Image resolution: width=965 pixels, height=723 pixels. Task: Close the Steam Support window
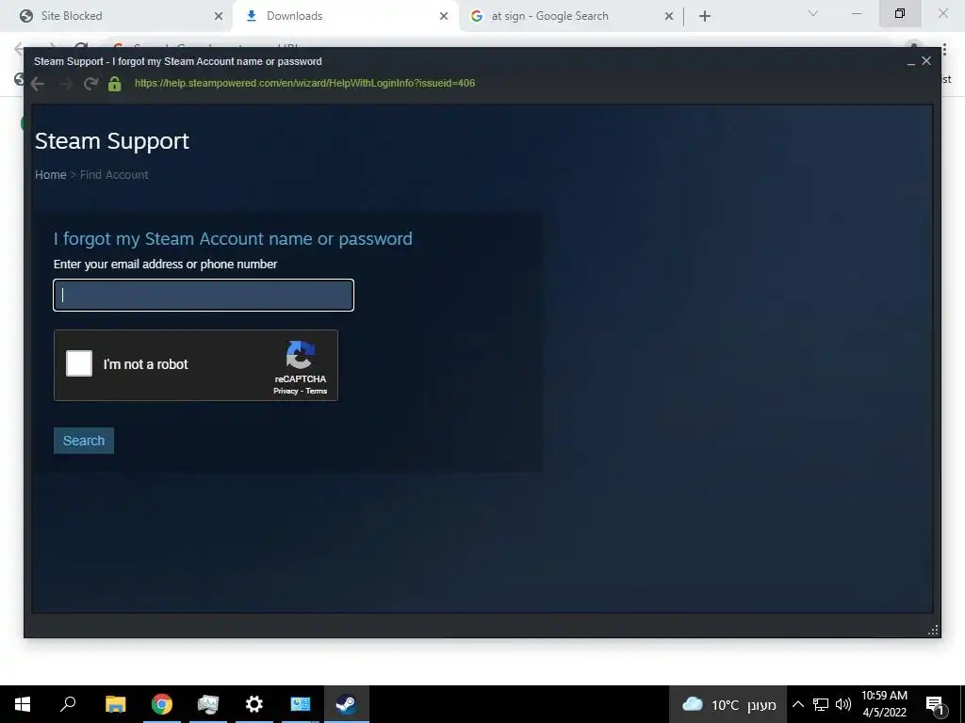[x=926, y=61]
